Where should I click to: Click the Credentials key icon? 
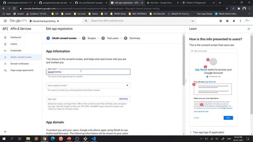click(5, 50)
